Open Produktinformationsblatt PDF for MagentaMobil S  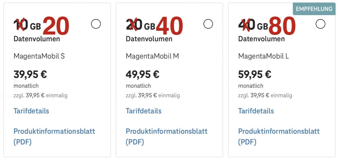(x=54, y=136)
